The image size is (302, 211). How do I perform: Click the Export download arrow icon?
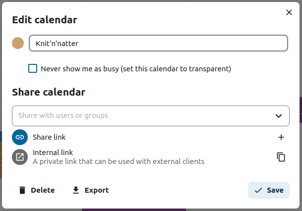(76, 190)
